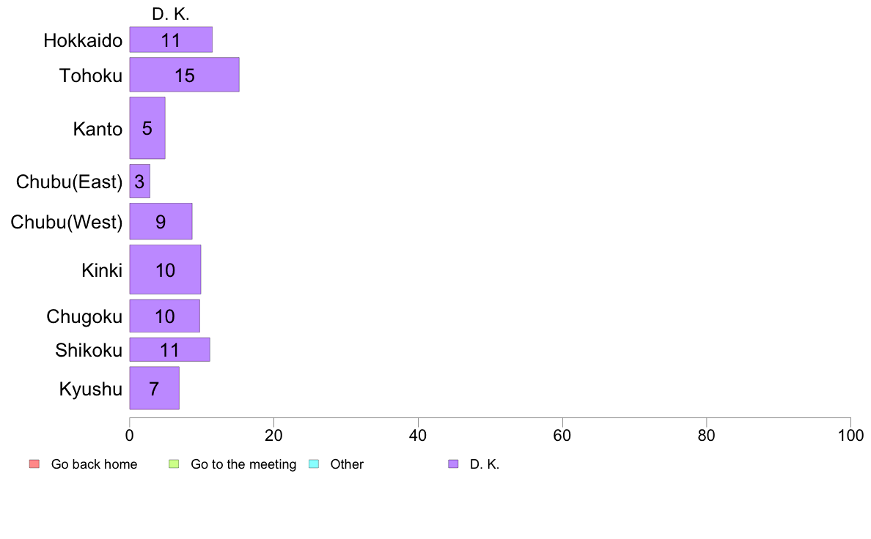Select the Kinki bar showing 10
This screenshot has height=539, width=871.
pyautogui.click(x=166, y=269)
